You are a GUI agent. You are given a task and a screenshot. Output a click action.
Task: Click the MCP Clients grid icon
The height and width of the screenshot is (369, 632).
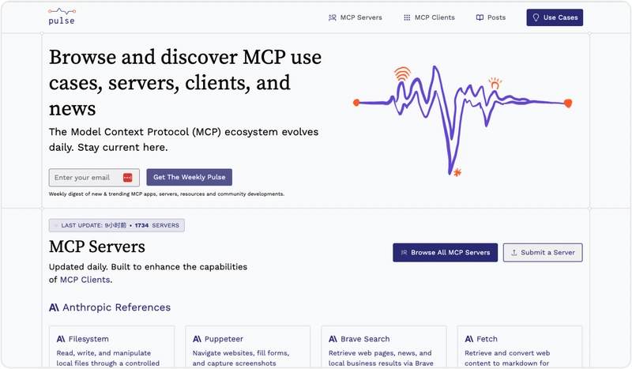click(407, 17)
